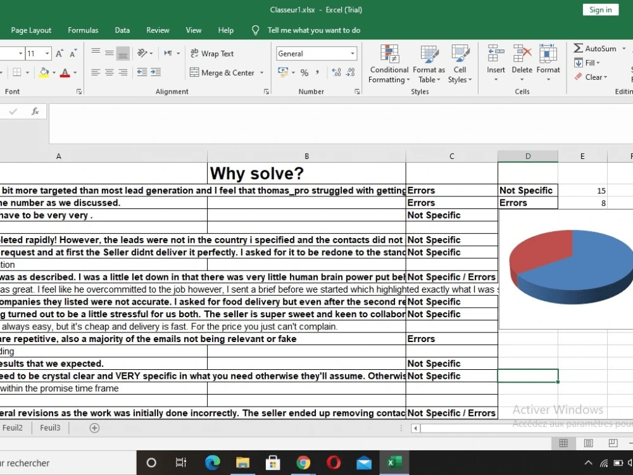Click the Orientation text rotation icon
The width and height of the screenshot is (633, 475).
[x=142, y=53]
